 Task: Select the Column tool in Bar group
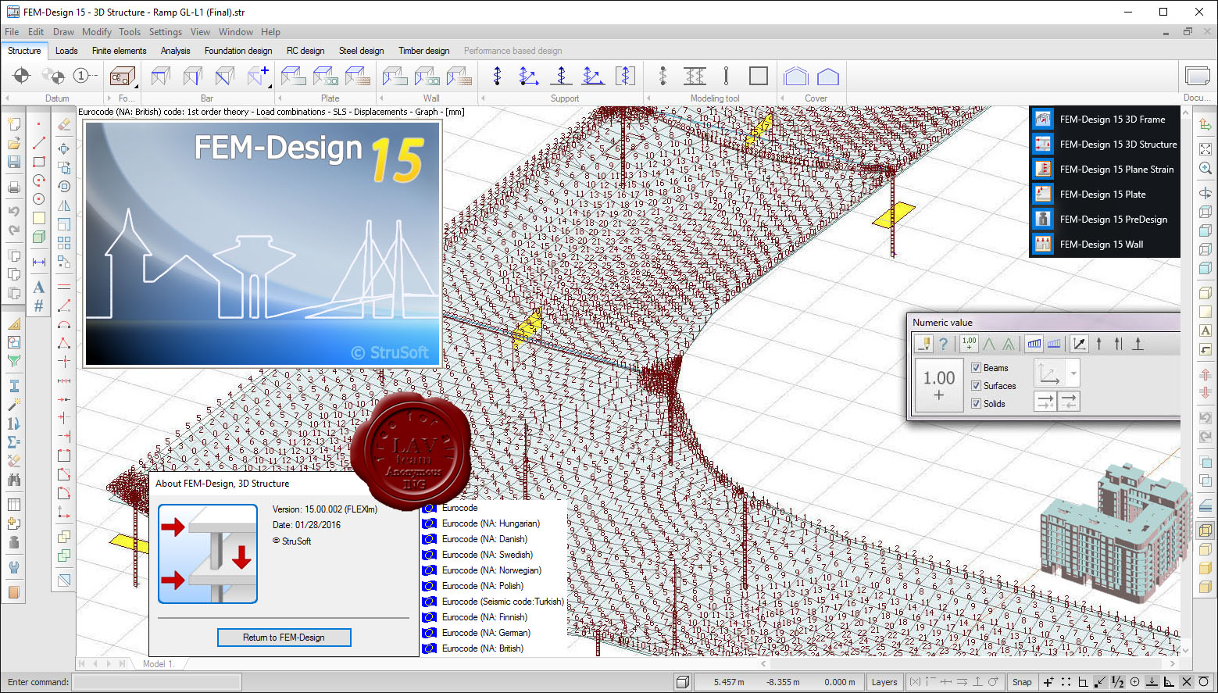192,76
